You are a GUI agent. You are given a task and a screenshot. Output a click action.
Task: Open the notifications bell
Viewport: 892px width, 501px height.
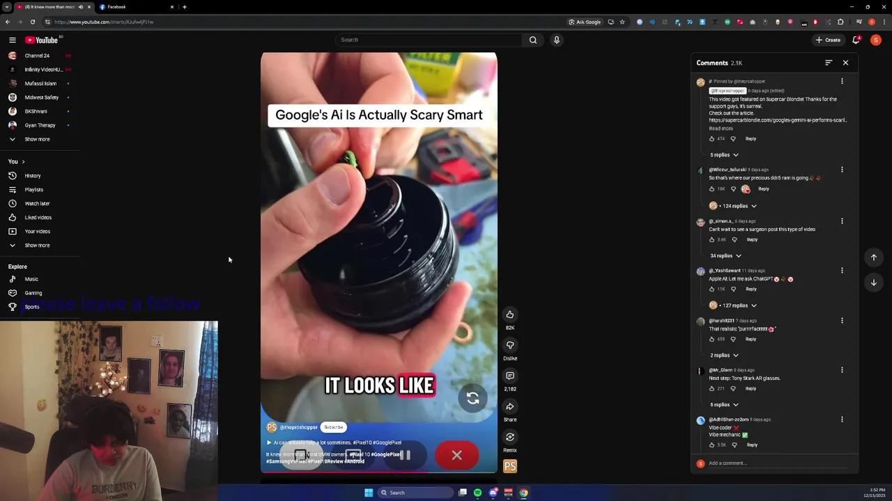pos(856,40)
